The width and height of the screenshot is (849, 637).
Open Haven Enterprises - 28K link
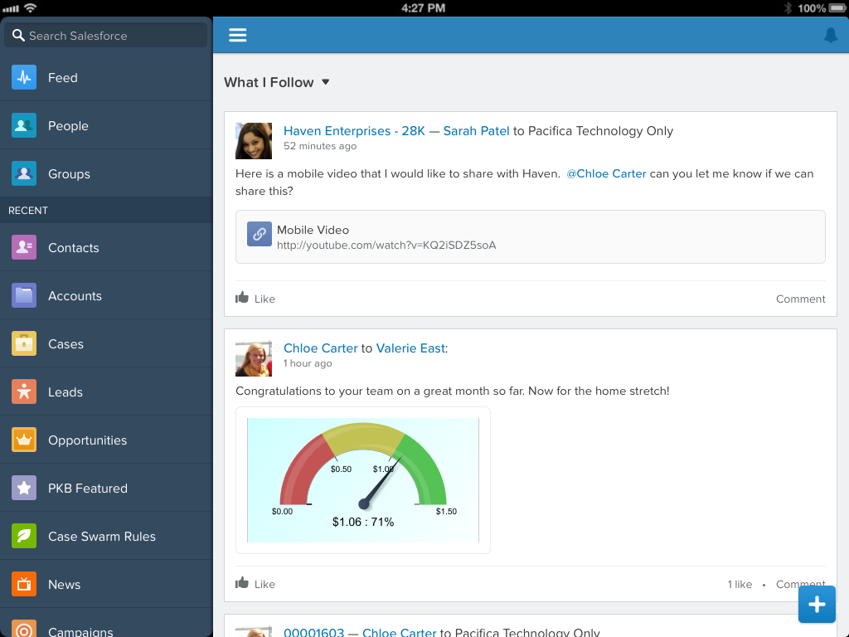[x=354, y=131]
